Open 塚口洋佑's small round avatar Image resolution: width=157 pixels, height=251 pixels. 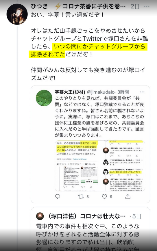40,216
